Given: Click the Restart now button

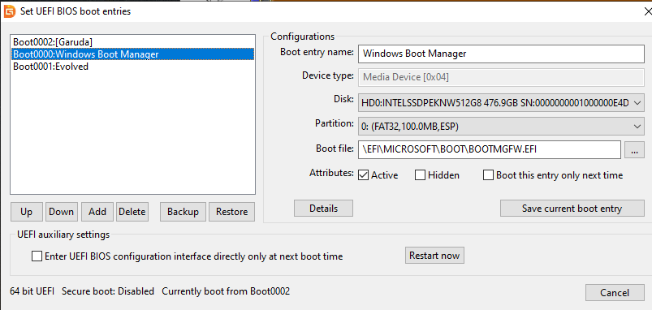Looking at the screenshot, I should point(434,256).
